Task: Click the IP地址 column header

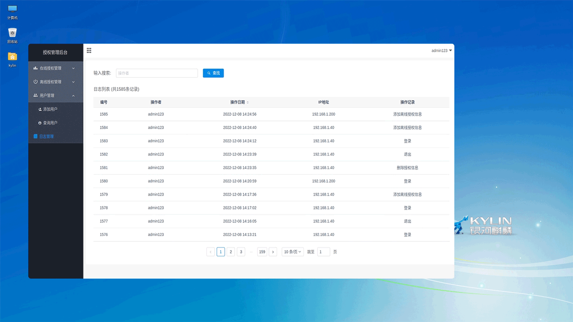Action: point(323,102)
